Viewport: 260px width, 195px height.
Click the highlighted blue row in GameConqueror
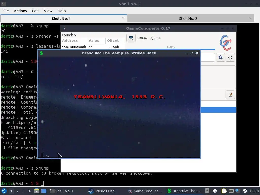point(218,110)
